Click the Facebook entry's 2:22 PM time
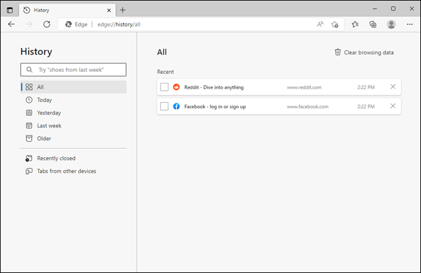 366,107
